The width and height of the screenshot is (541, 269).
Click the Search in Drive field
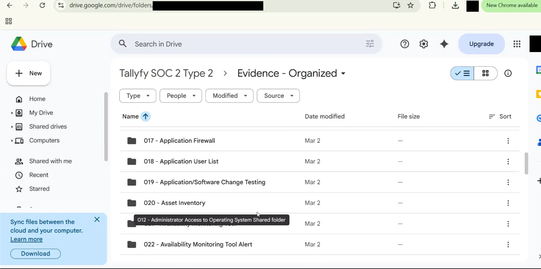click(x=246, y=44)
